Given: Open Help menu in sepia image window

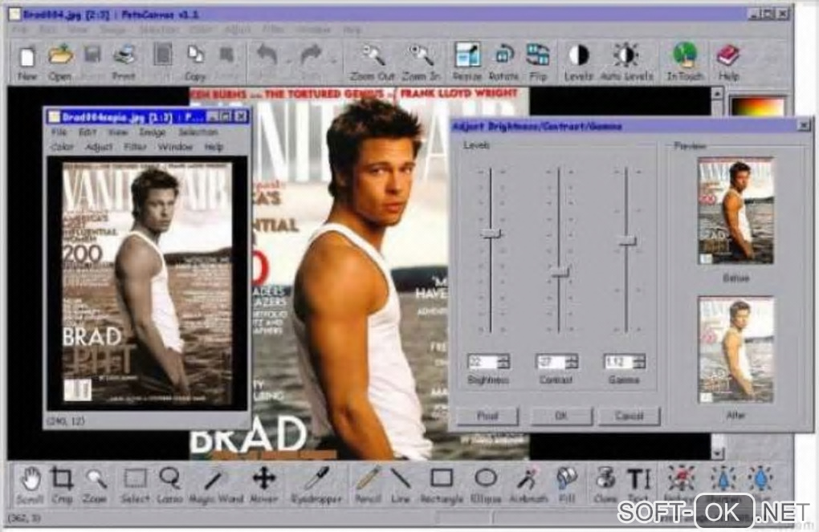Looking at the screenshot, I should 214,147.
